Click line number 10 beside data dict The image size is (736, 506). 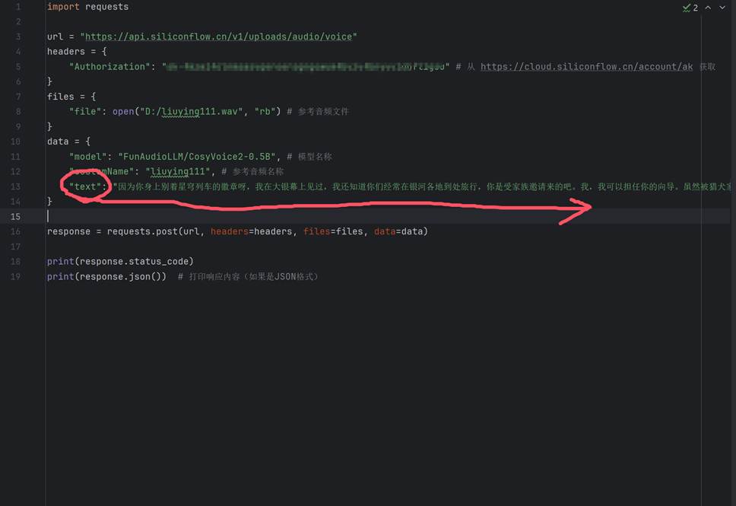(17, 142)
